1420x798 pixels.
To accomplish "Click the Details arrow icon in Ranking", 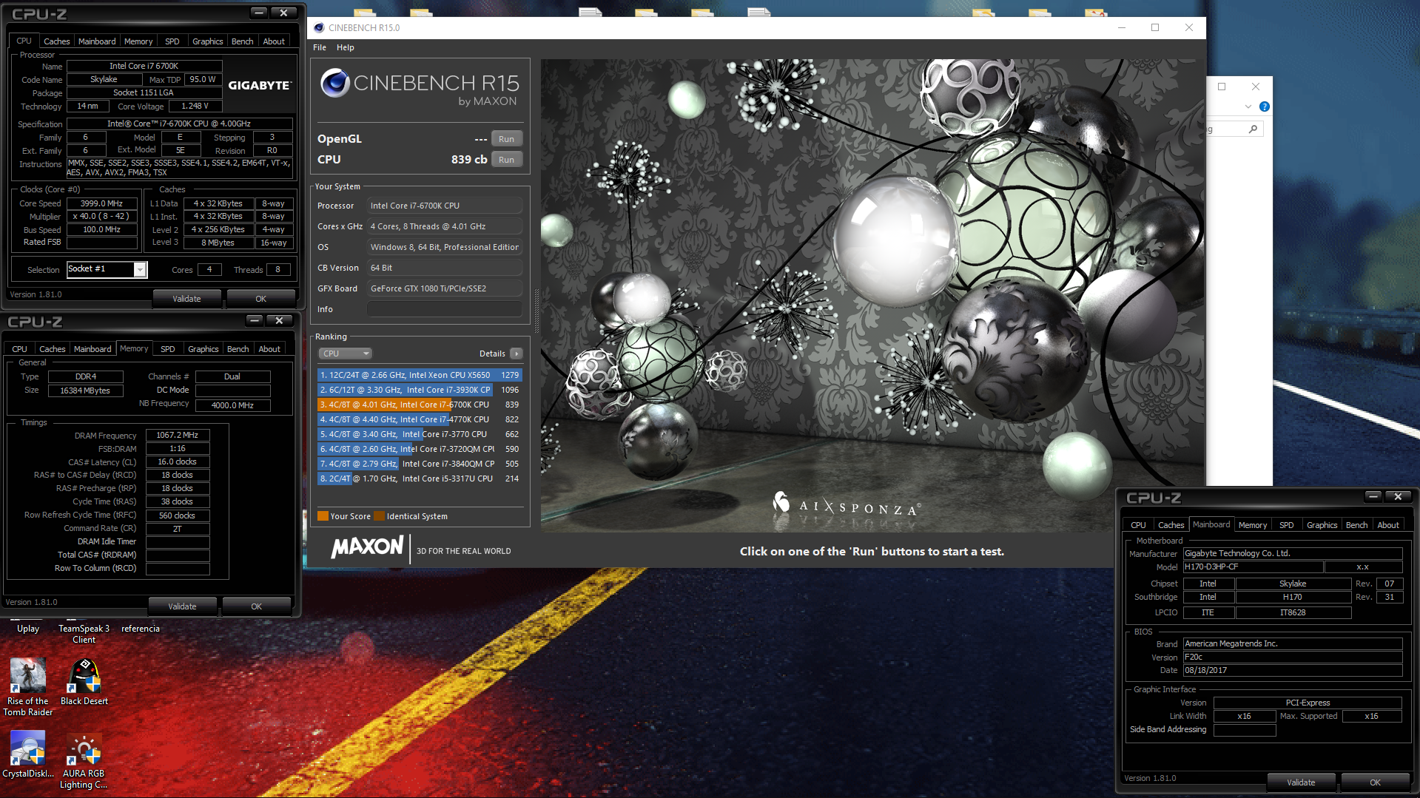I will (x=516, y=354).
